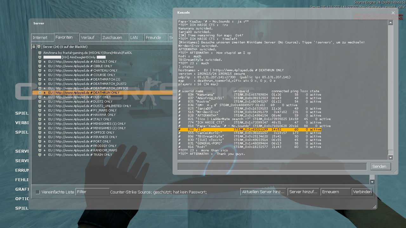Click the Aktuellen Server hinz... button
Viewport: 406px width, 228px height.
coord(263,192)
